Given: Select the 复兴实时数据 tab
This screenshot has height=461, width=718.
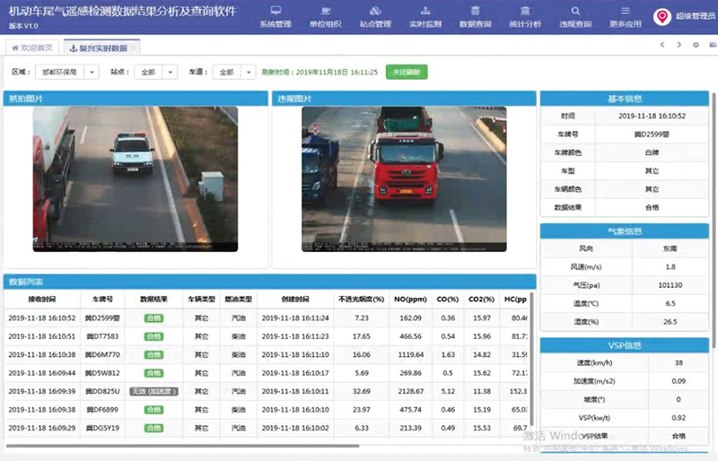Looking at the screenshot, I should 98,47.
